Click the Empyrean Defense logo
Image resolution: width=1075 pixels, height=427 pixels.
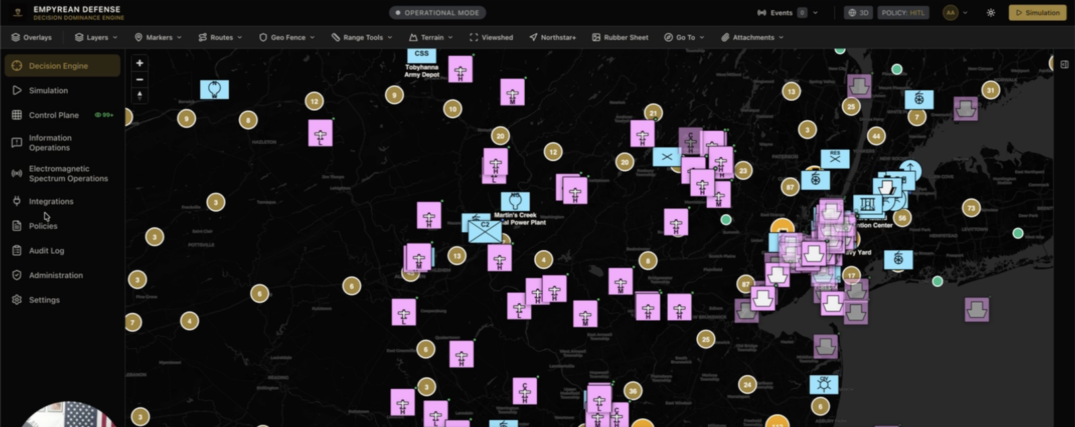pos(18,13)
